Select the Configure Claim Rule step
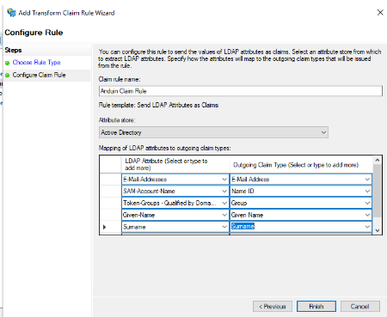 click(39, 75)
